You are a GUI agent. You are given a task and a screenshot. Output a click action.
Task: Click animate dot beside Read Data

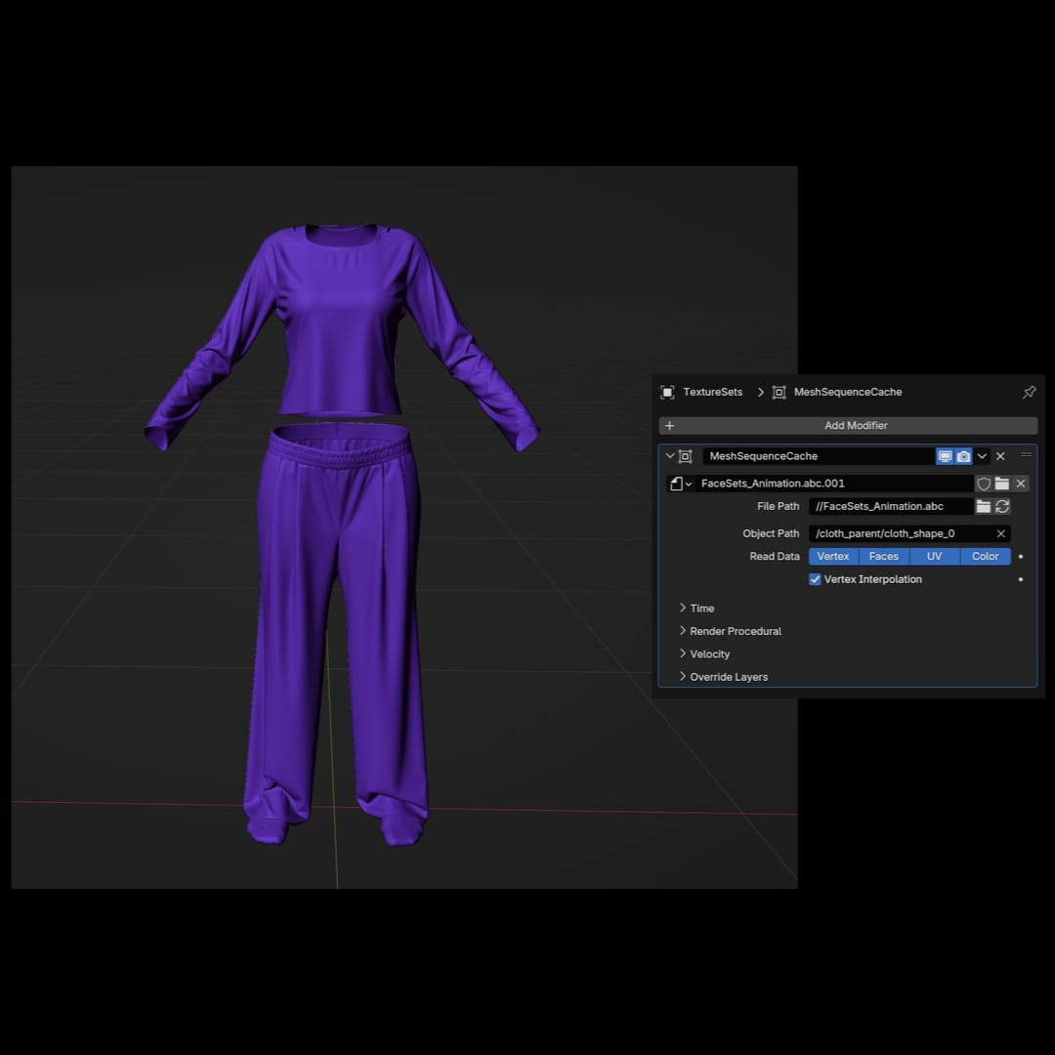(1021, 557)
